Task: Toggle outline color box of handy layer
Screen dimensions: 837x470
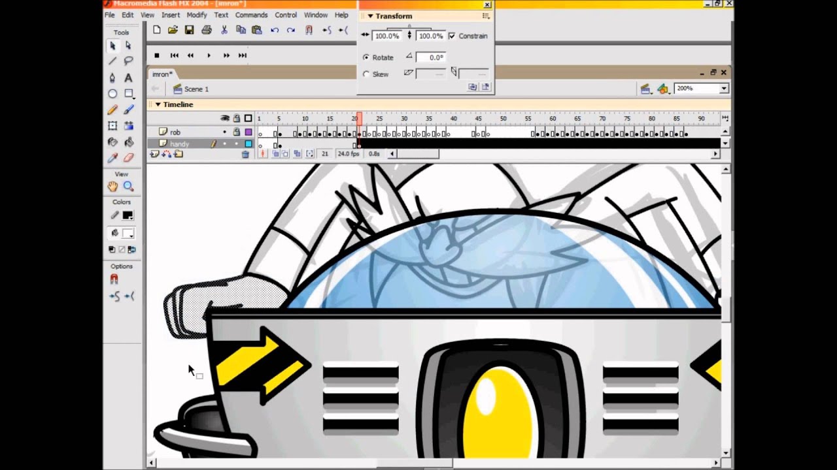Action: point(248,144)
